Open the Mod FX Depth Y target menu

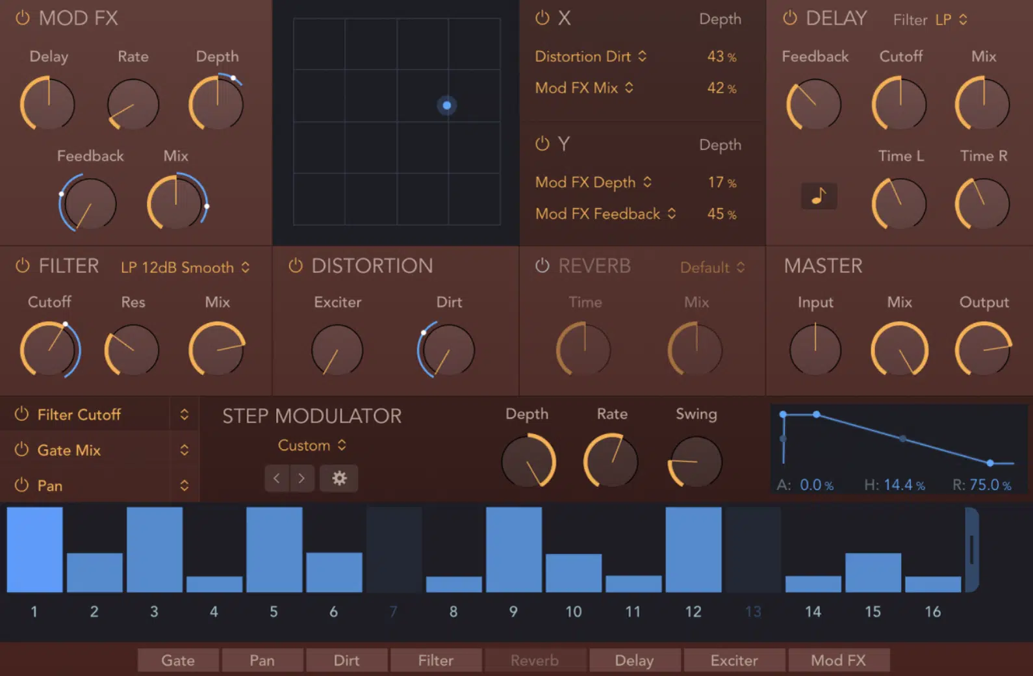click(593, 183)
